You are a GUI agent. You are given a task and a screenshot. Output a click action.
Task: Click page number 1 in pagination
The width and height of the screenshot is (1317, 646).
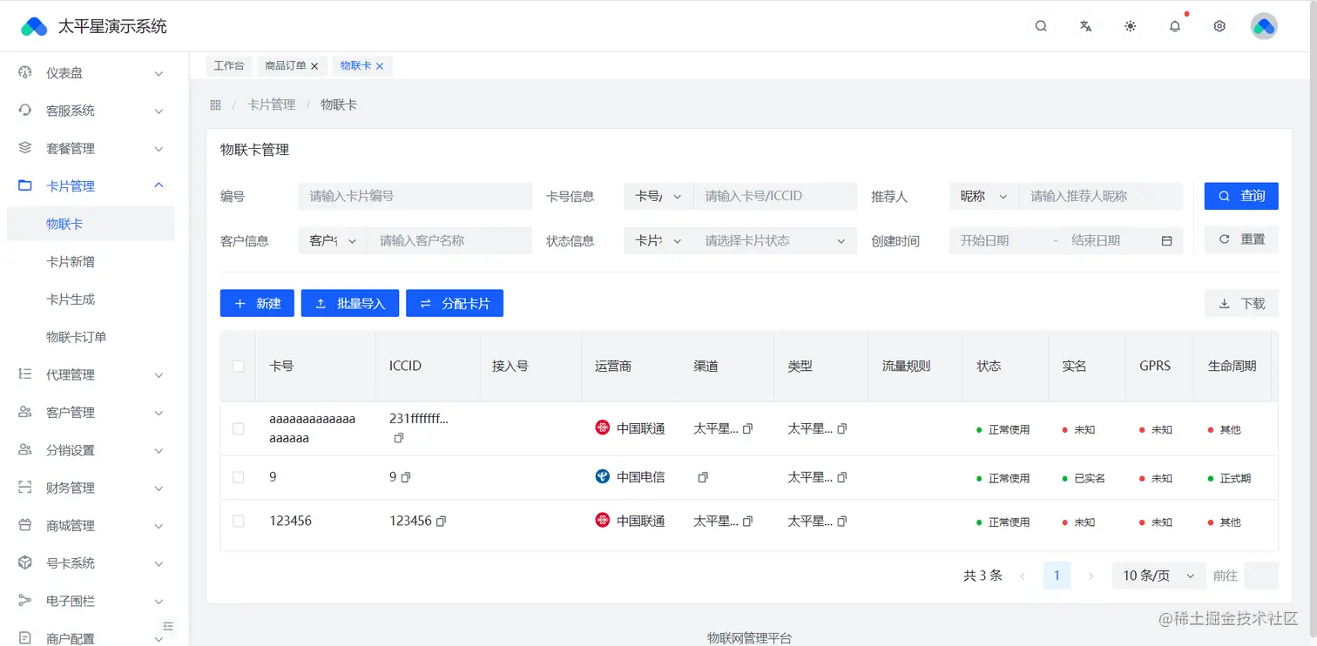1057,575
